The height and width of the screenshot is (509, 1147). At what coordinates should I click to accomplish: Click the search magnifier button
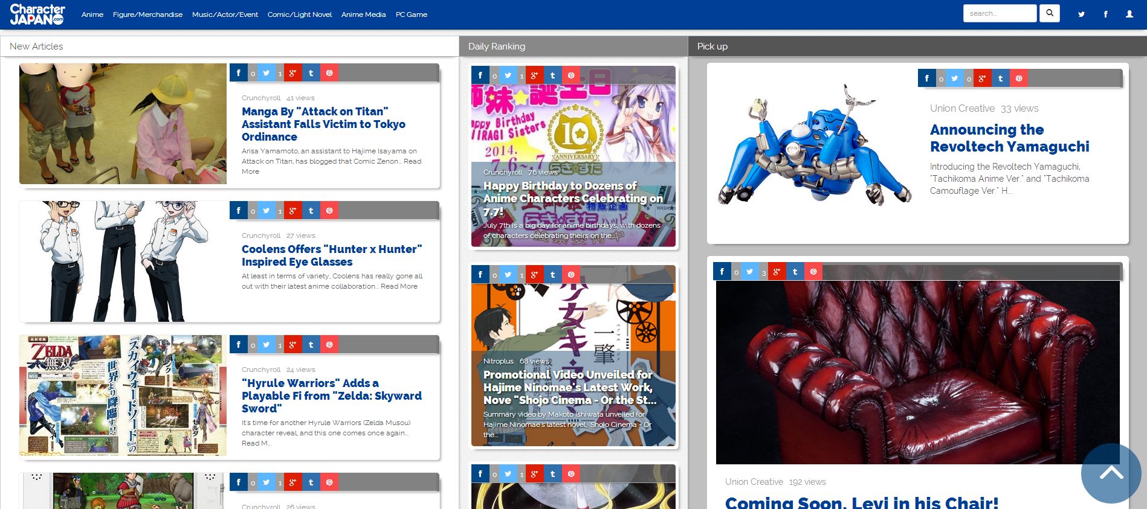(1050, 13)
